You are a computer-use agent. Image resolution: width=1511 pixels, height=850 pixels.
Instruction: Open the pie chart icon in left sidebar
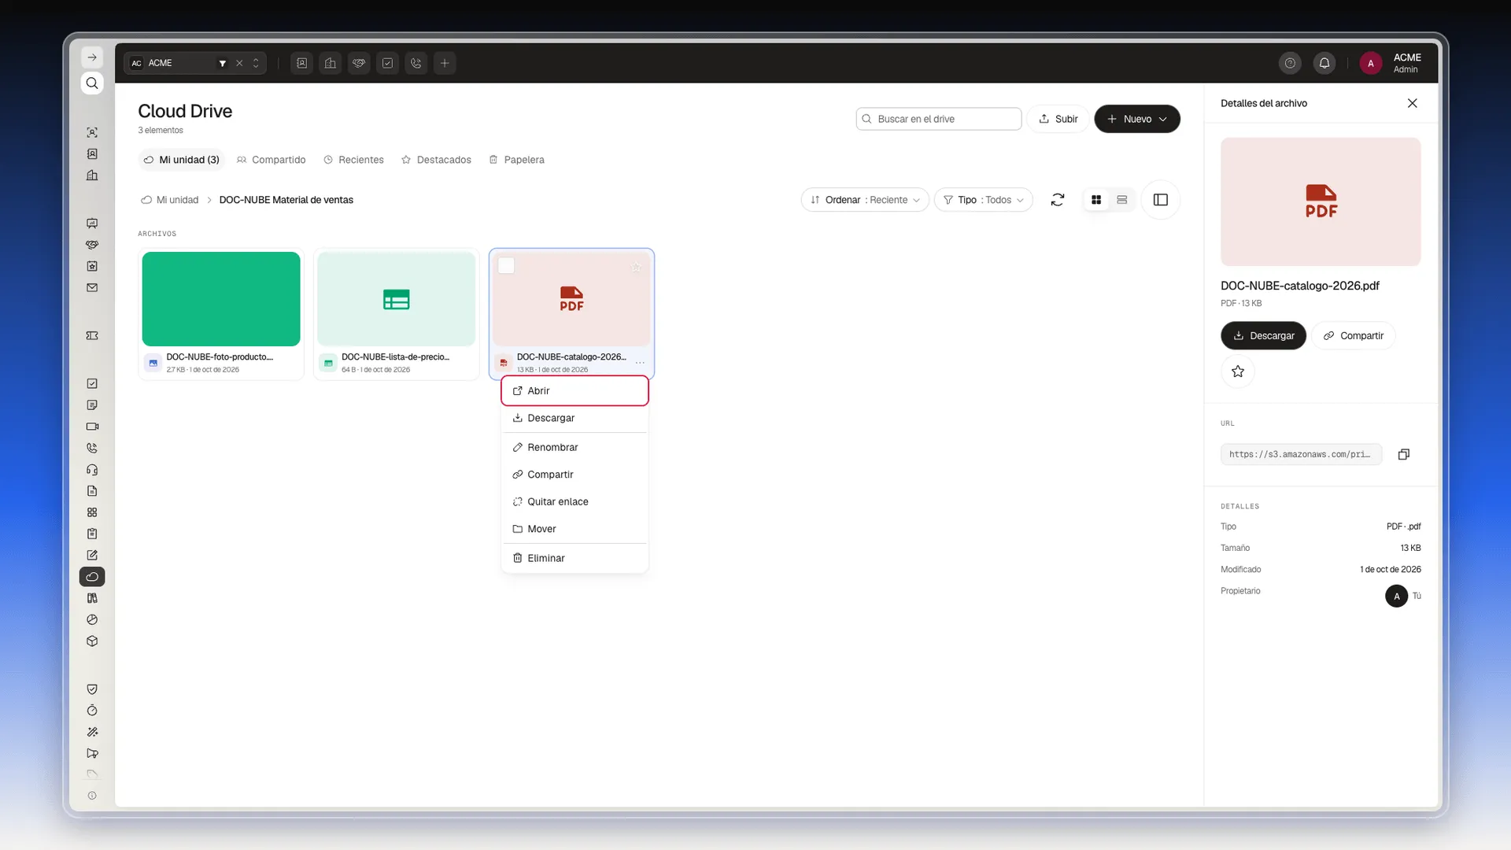point(92,620)
